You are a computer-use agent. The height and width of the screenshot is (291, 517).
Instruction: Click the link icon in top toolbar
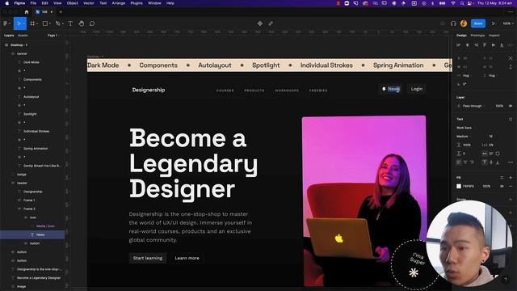tap(271, 23)
